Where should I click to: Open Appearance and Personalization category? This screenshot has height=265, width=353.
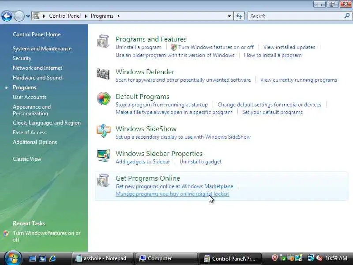pyautogui.click(x=32, y=110)
